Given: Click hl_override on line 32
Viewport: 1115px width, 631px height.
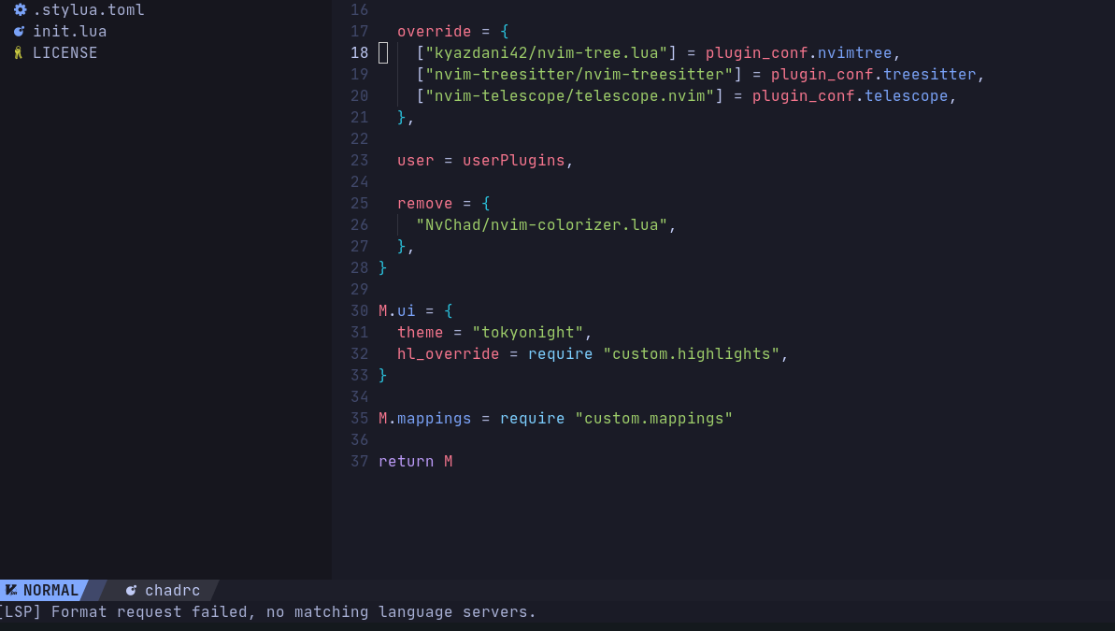Looking at the screenshot, I should point(448,353).
